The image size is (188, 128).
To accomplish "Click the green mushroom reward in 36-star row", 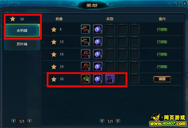I will [86, 79].
